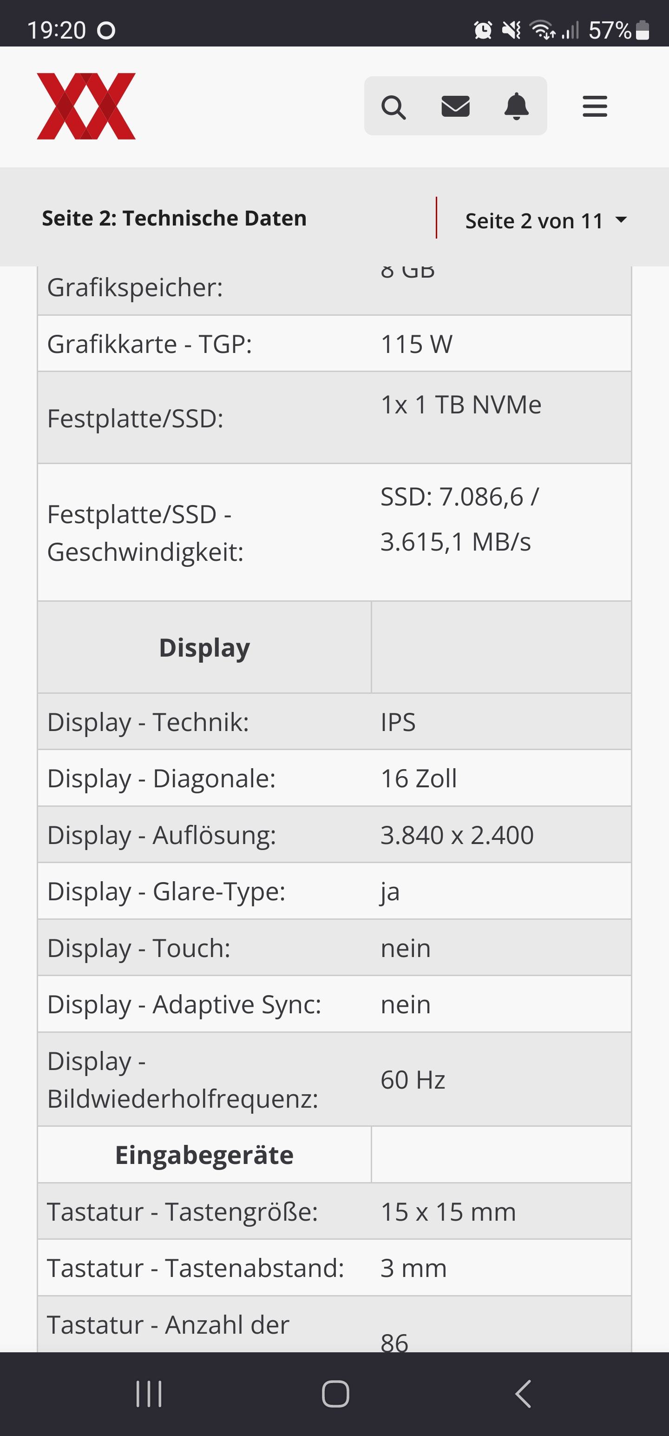Open notifications bell icon
This screenshot has height=1436, width=669.
pos(516,106)
